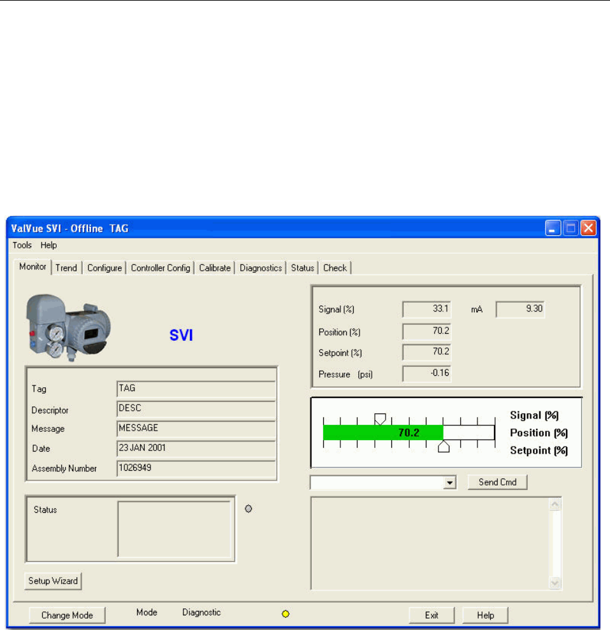Click the Position (%) value field

[426, 331]
